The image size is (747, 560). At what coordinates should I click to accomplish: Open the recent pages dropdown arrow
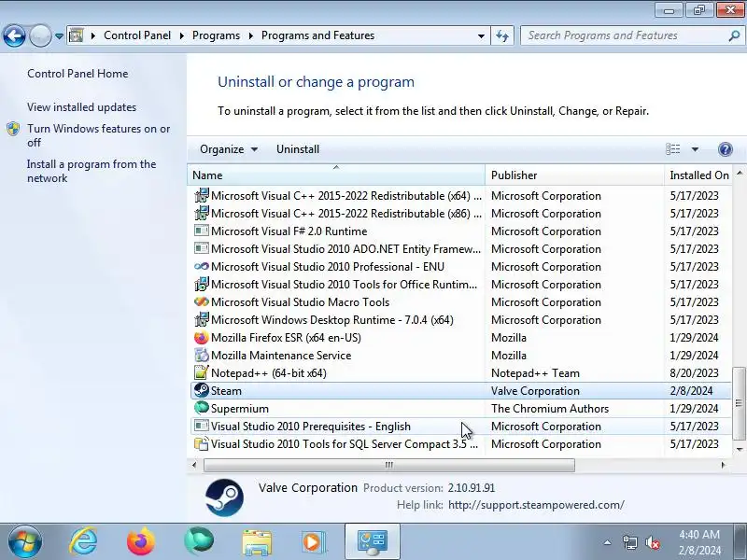59,35
